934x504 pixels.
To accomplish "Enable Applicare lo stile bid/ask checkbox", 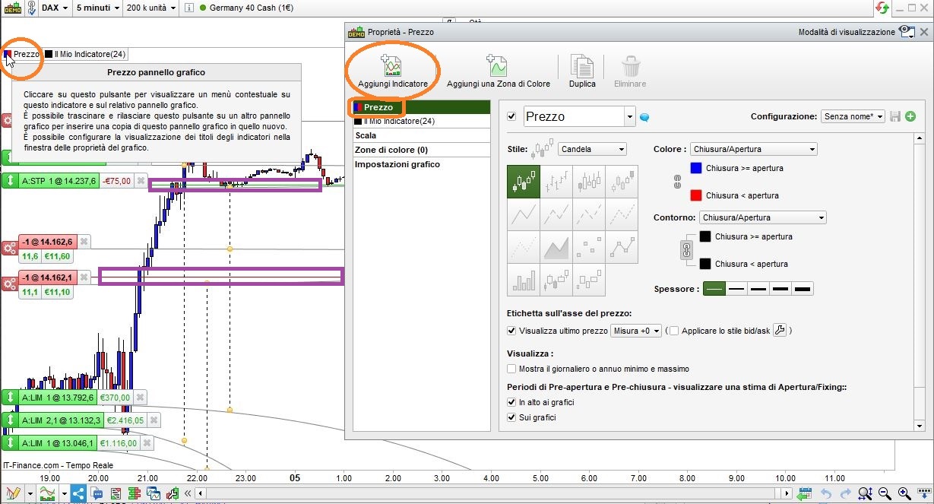I will point(674,331).
